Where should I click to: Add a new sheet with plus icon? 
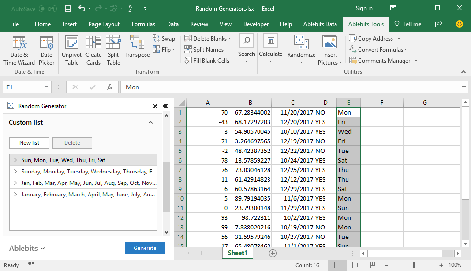click(x=273, y=253)
